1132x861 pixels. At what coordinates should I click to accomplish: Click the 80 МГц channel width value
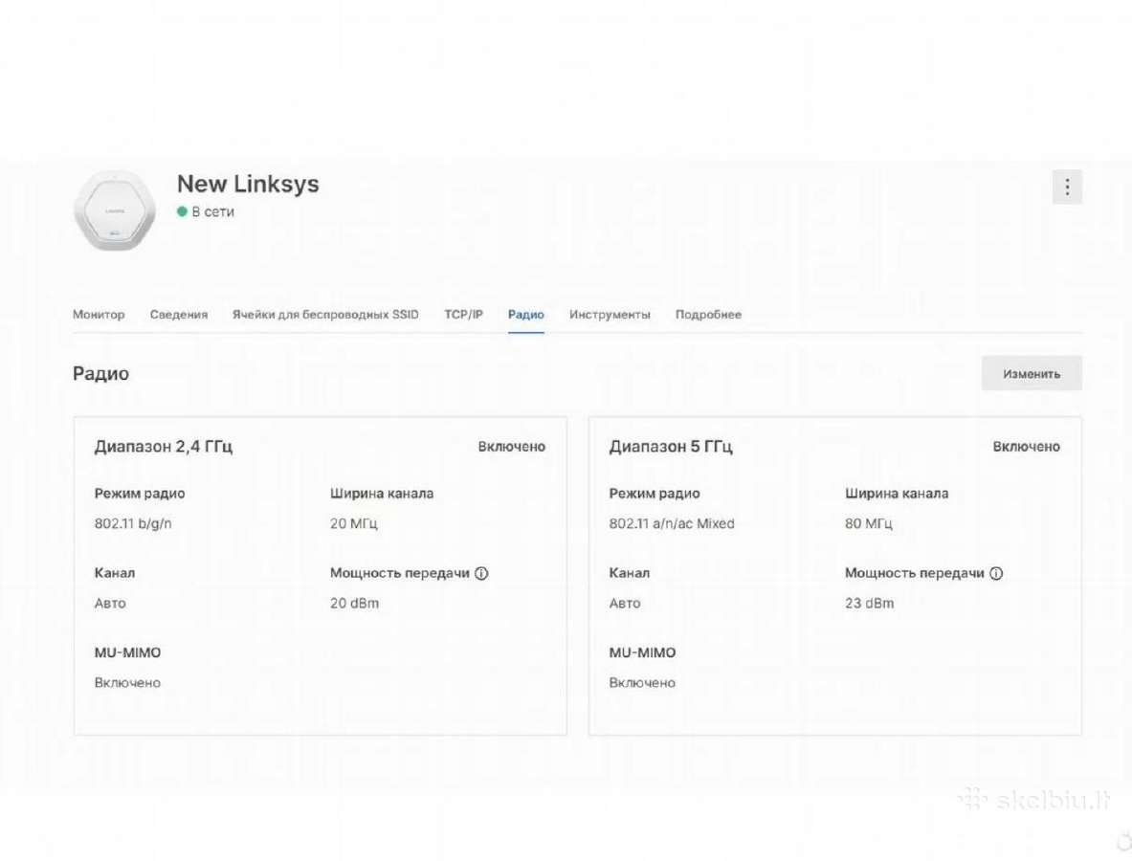[x=869, y=524]
